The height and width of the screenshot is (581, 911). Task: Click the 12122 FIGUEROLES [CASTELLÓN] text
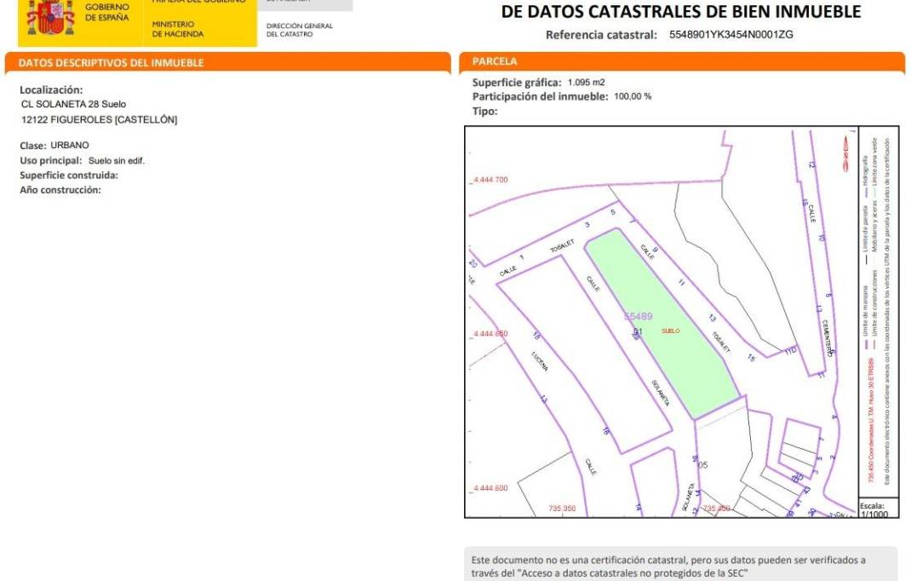pyautogui.click(x=99, y=119)
